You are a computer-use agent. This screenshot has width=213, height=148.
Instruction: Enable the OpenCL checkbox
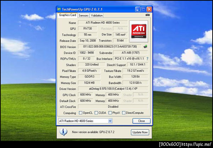click(x=81, y=113)
